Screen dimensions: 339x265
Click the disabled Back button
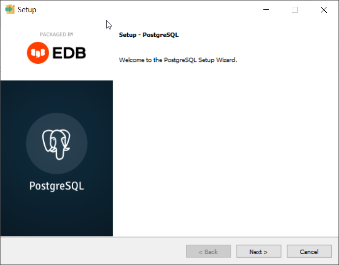click(x=208, y=252)
